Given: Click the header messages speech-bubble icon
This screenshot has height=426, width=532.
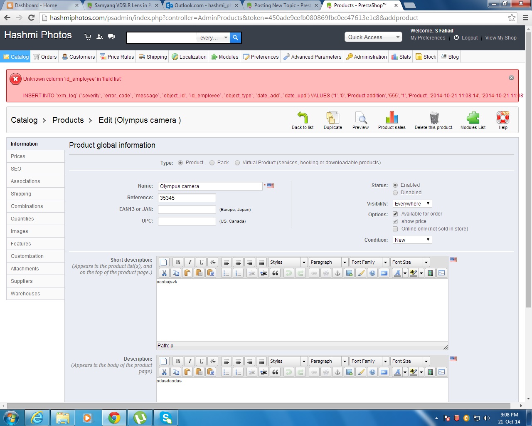Looking at the screenshot, I should coord(111,37).
